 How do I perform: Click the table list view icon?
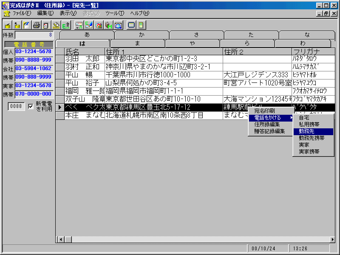point(131,25)
